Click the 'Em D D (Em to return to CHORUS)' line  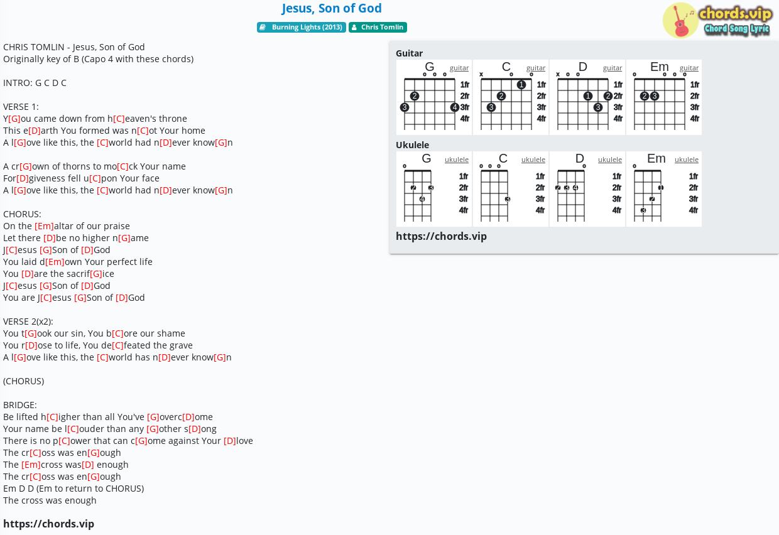[74, 489]
